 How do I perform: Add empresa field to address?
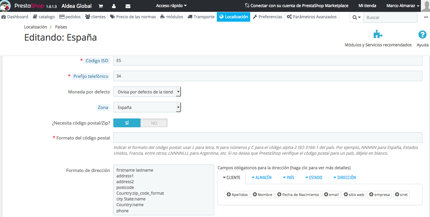pos(379,195)
